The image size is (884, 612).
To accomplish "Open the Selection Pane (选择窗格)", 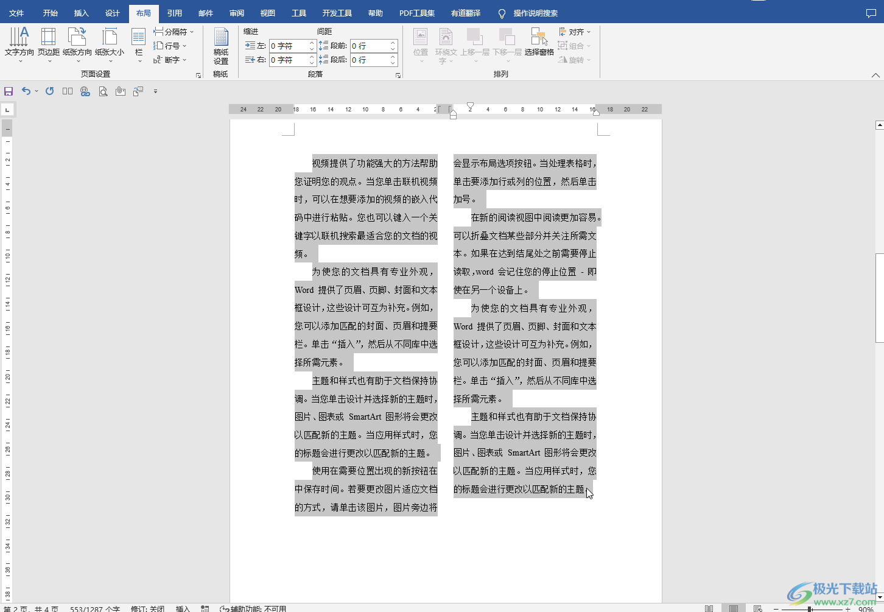I will point(539,43).
